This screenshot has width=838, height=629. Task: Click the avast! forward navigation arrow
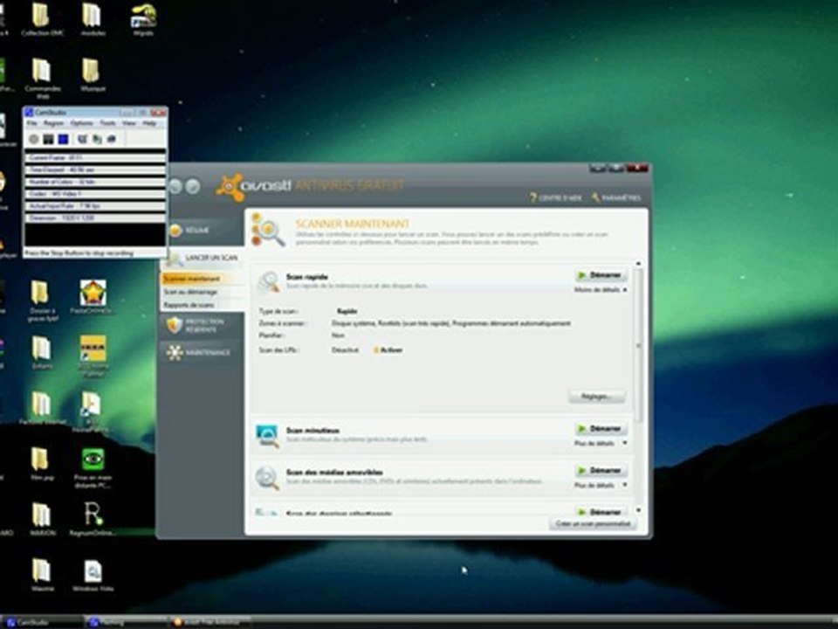click(193, 186)
